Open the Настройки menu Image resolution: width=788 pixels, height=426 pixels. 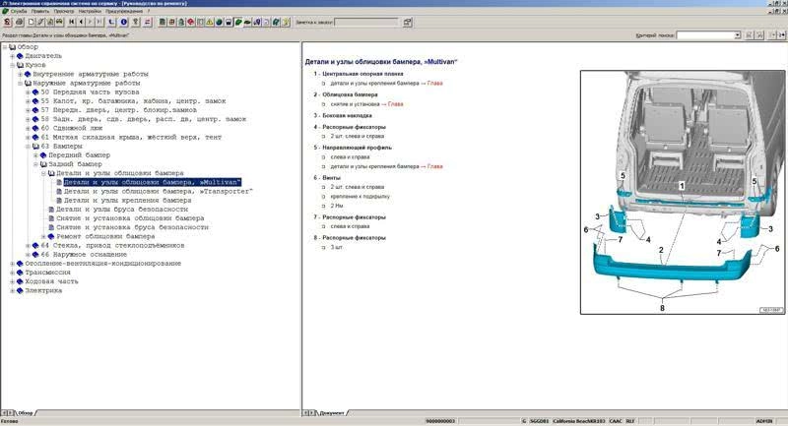point(90,11)
